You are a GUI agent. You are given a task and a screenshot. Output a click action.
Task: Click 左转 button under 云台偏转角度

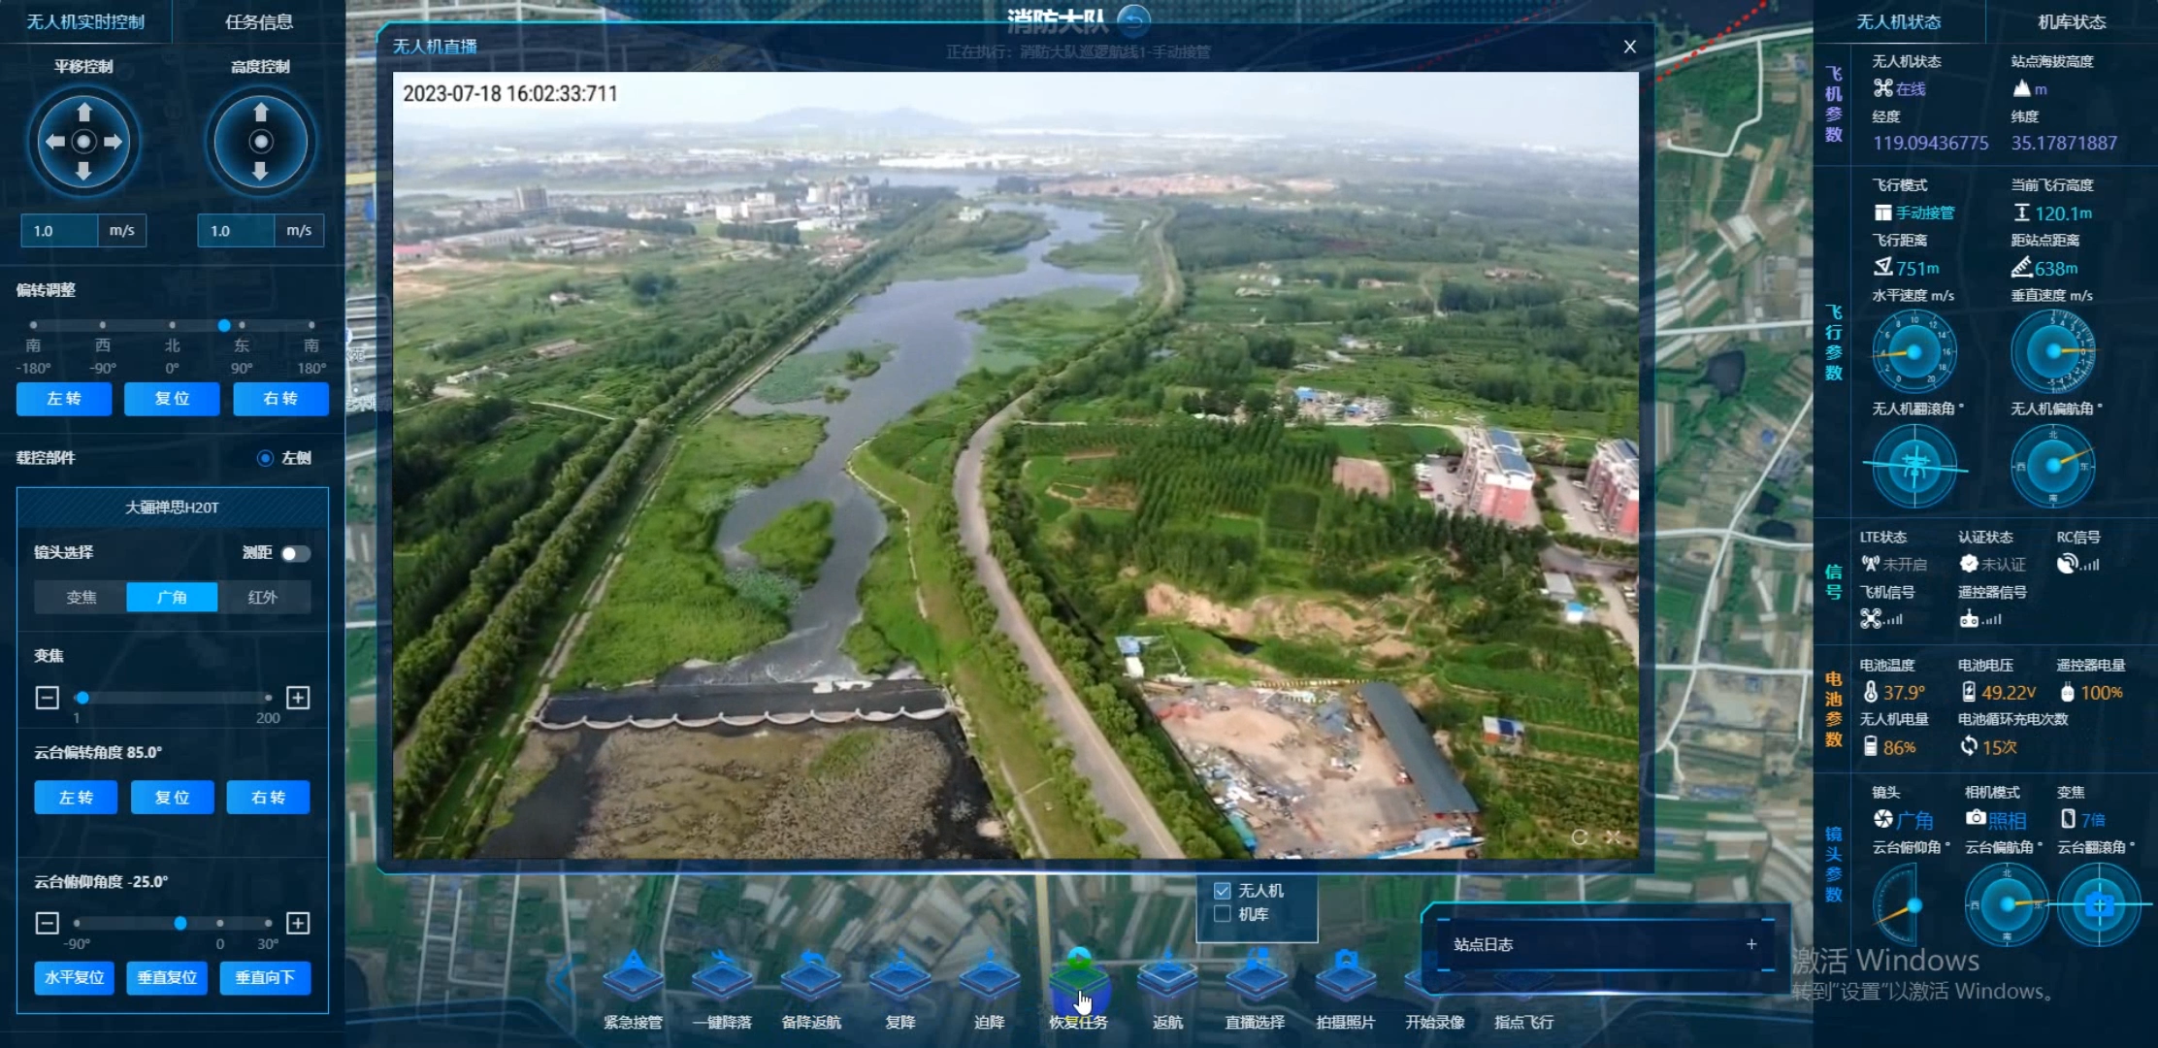tap(76, 798)
